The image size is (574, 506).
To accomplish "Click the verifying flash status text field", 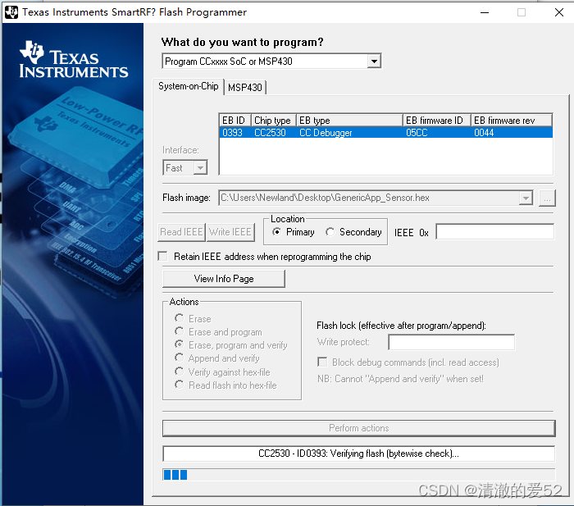I will (359, 454).
